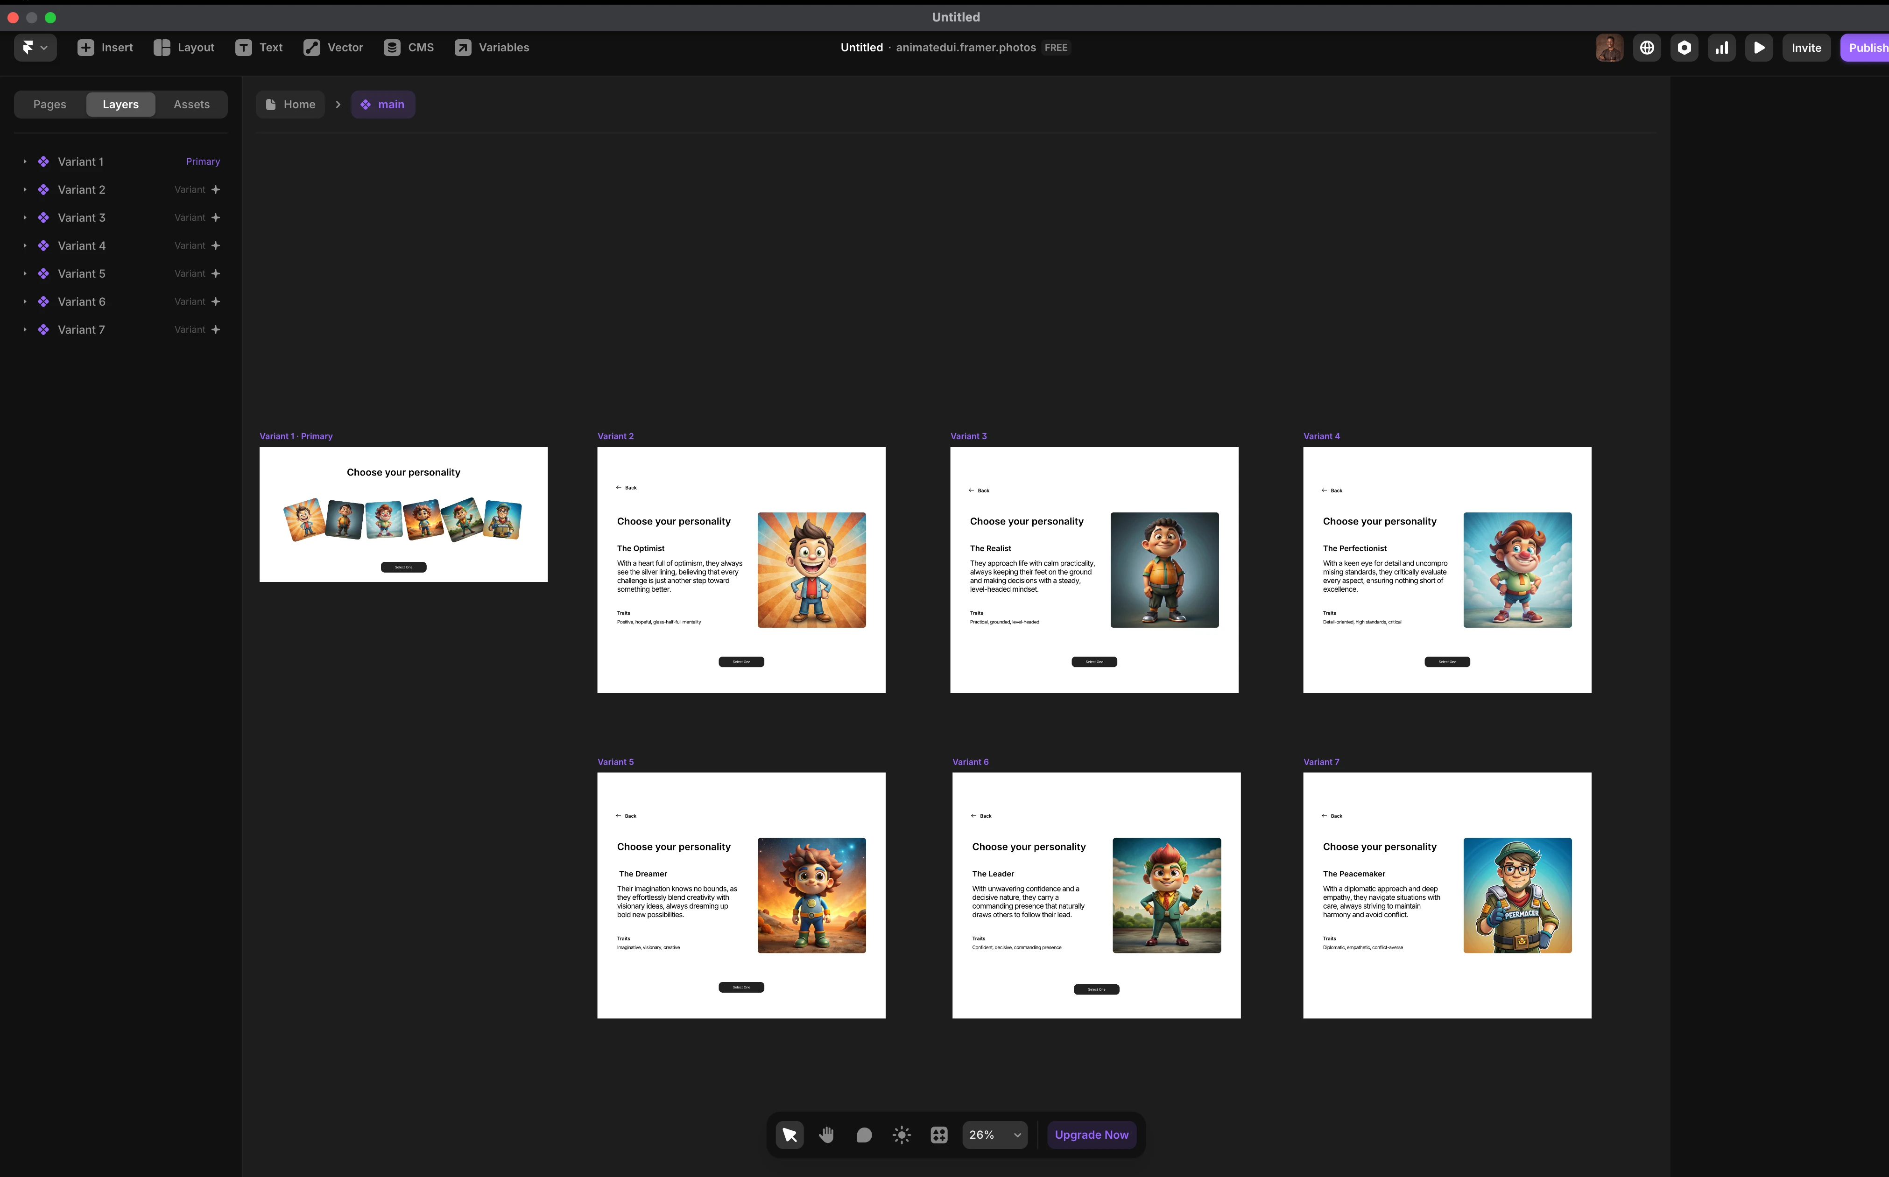Click plus icon on Variant 3 row
This screenshot has height=1177, width=1889.
tap(216, 218)
